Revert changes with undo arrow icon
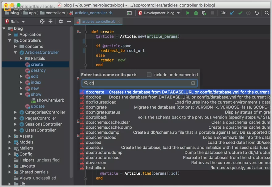The width and height of the screenshot is (272, 187). (257, 13)
